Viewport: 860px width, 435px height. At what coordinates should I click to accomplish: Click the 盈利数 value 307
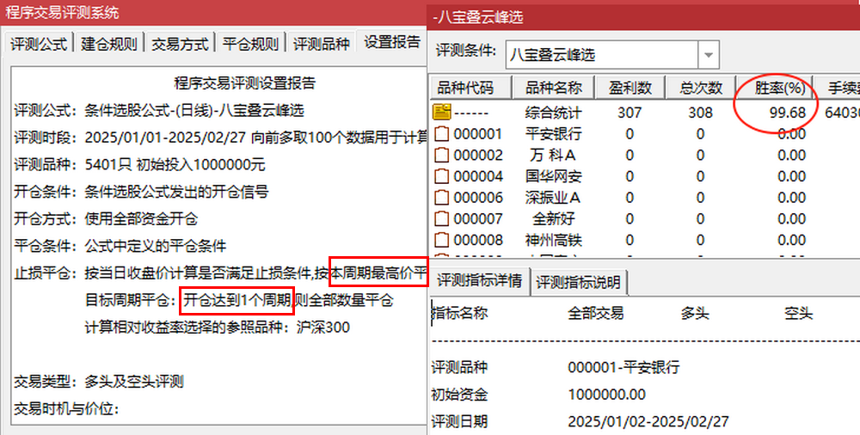(630, 113)
